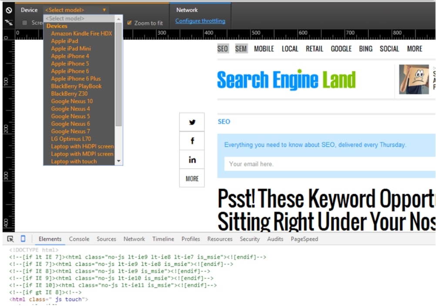Viewport: 436px width, 307px height.
Task: Toggle the Zoom to fit checkbox
Action: [x=129, y=23]
